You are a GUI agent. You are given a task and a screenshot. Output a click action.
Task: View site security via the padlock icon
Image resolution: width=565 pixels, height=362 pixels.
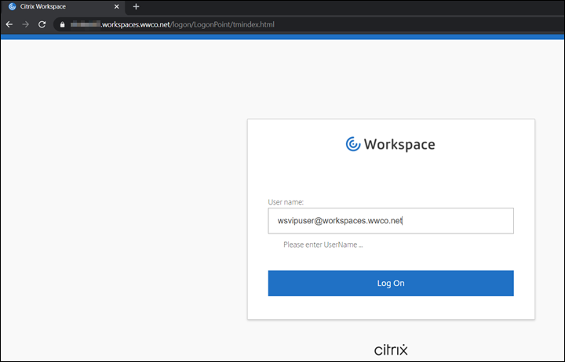(62, 24)
